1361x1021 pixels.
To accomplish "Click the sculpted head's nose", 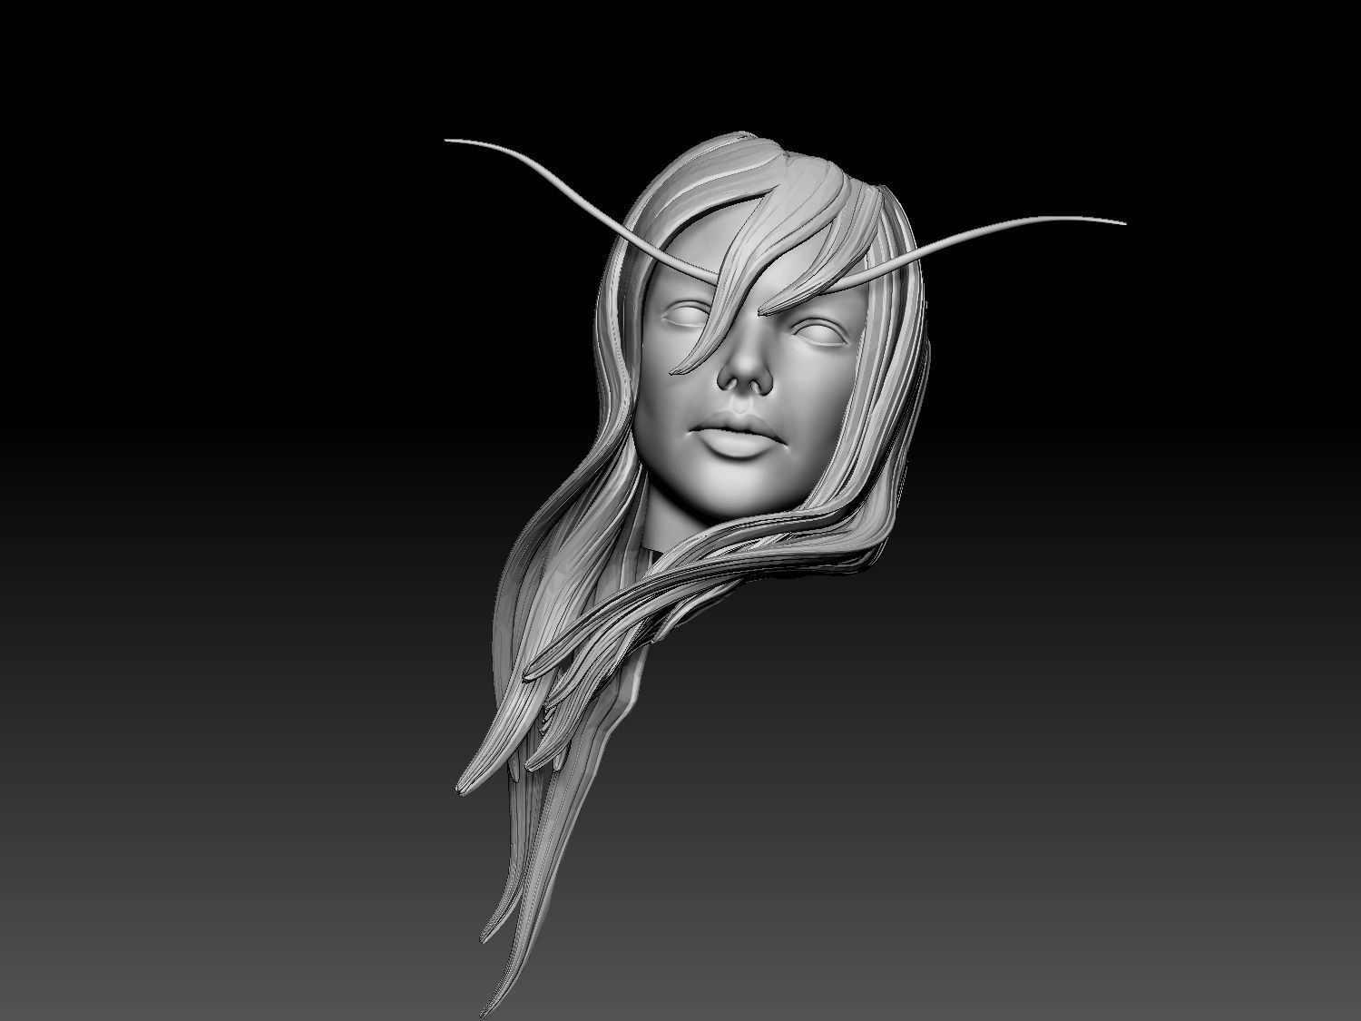I will click(745, 366).
